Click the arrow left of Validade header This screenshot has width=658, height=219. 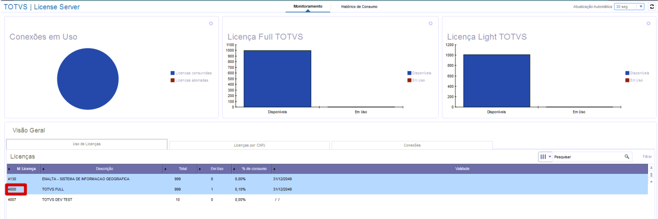click(275, 169)
